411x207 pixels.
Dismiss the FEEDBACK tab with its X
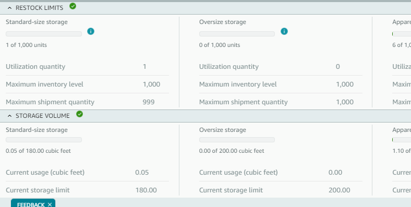(50, 204)
